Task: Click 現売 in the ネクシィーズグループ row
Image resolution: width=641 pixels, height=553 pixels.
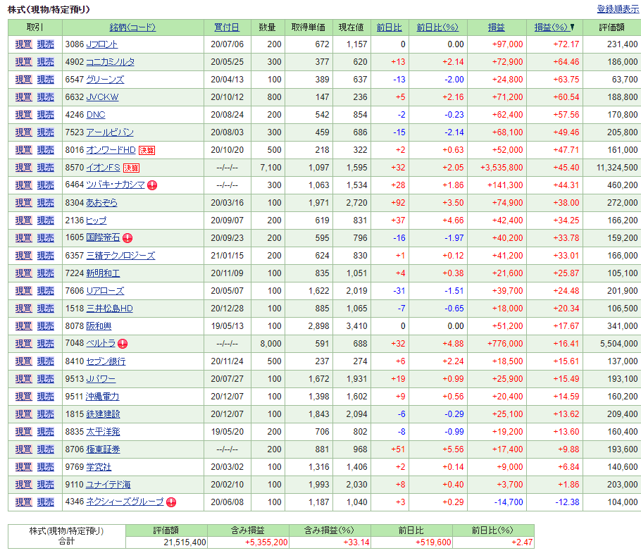Action: coord(45,501)
